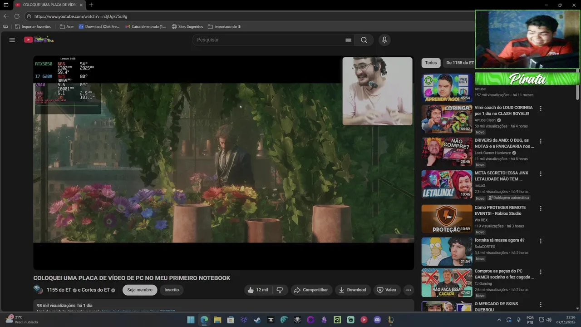This screenshot has width=581, height=327.
Task: Click the Valeu thanks button
Action: click(x=386, y=290)
